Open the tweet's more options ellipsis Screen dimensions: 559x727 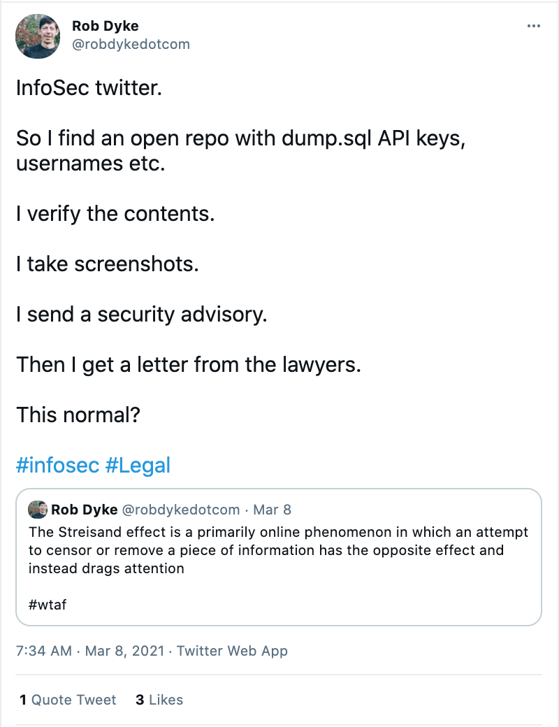pos(533,26)
